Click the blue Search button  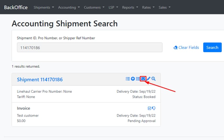click(212, 47)
